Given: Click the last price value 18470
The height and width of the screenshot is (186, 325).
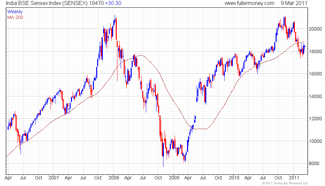Looking at the screenshot, I should coord(97,3).
